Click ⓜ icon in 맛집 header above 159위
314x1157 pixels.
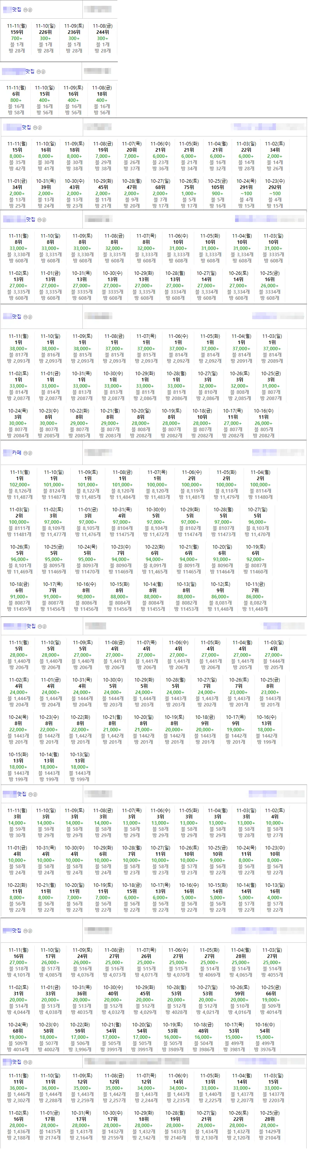25,9
